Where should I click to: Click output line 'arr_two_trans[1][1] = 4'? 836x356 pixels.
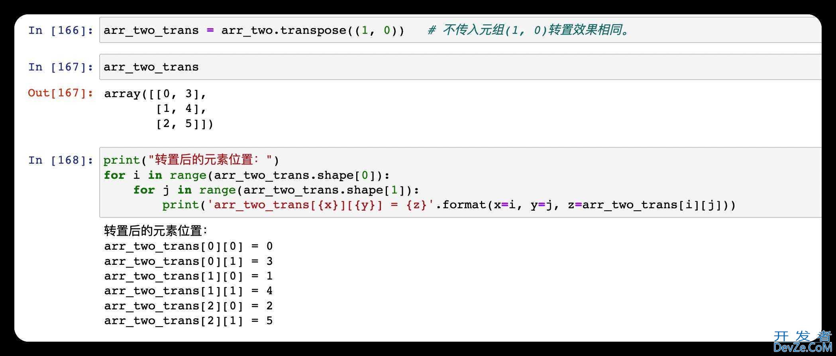pyautogui.click(x=188, y=291)
